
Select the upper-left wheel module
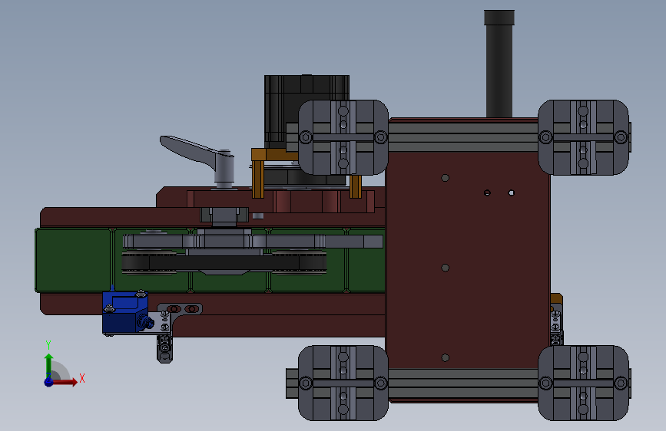pos(343,137)
